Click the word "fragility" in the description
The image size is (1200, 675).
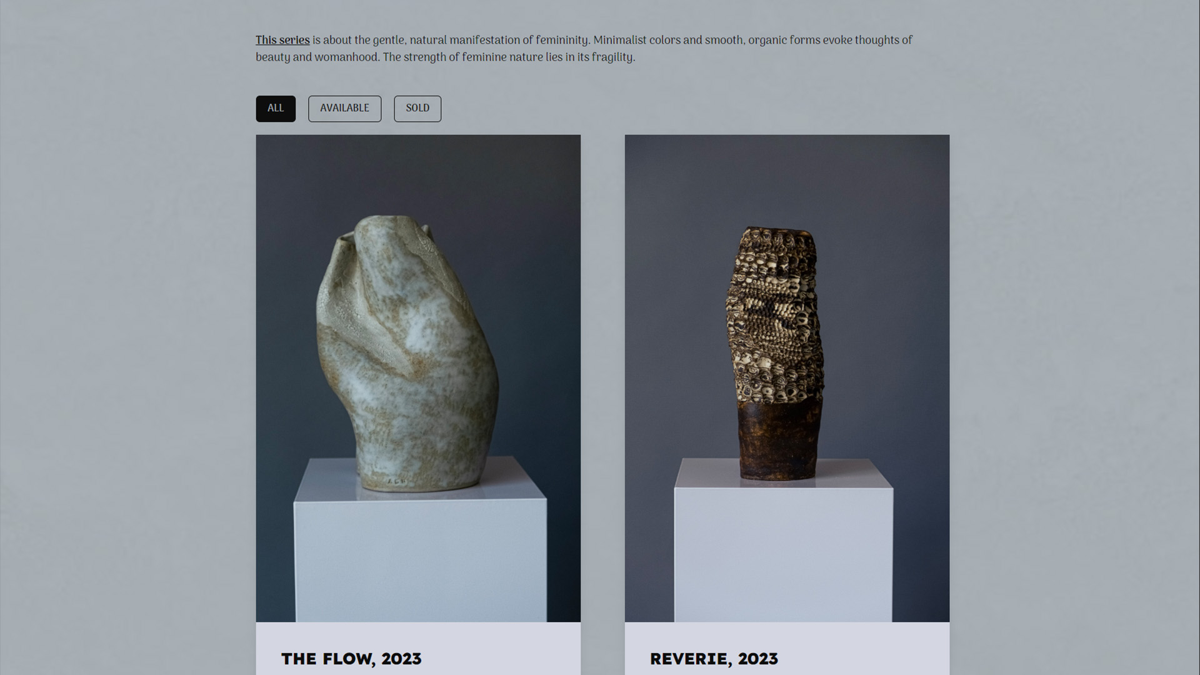(612, 57)
